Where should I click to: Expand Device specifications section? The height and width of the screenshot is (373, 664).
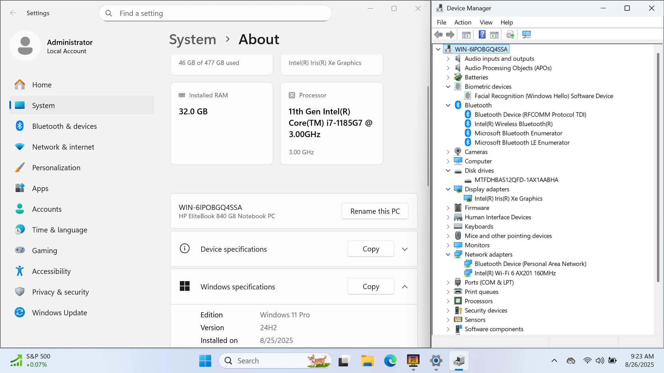[405, 249]
